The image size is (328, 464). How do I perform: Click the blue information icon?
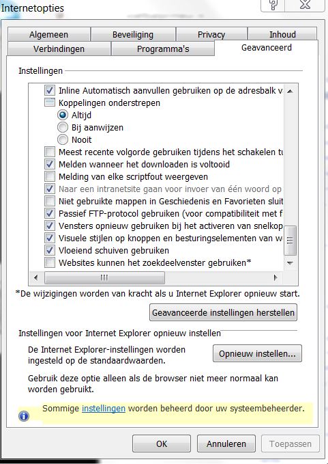click(24, 416)
